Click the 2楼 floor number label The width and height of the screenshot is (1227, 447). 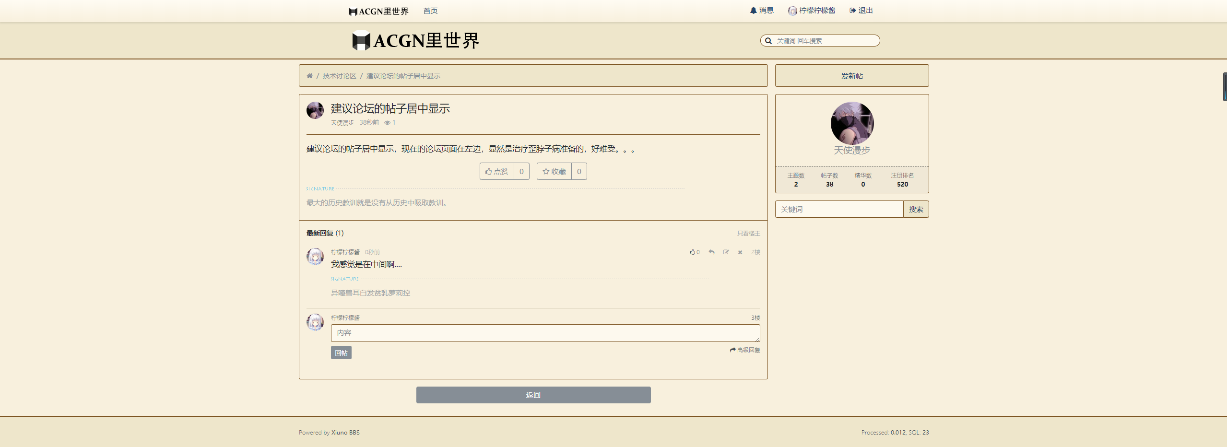(755, 252)
